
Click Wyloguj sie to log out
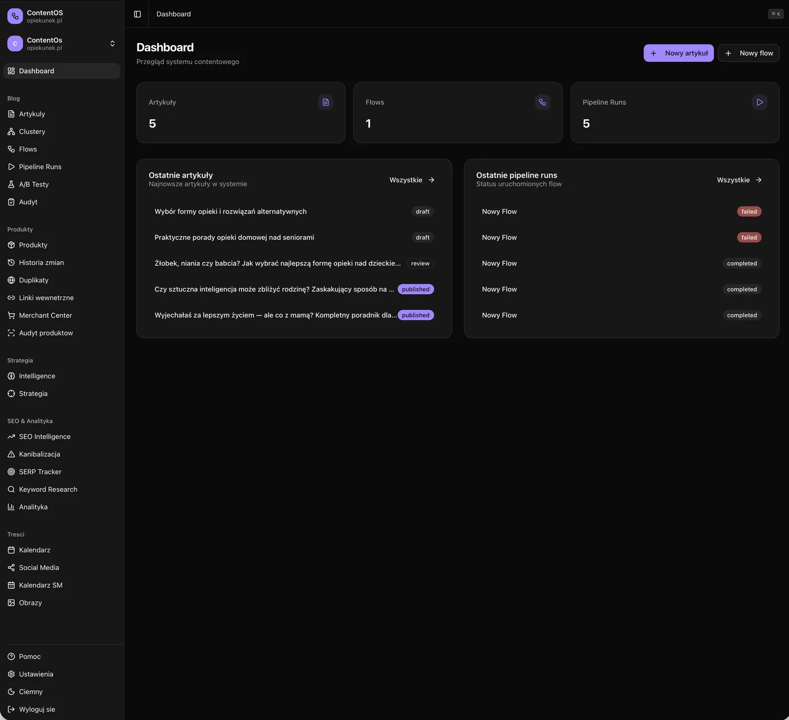click(62, 709)
